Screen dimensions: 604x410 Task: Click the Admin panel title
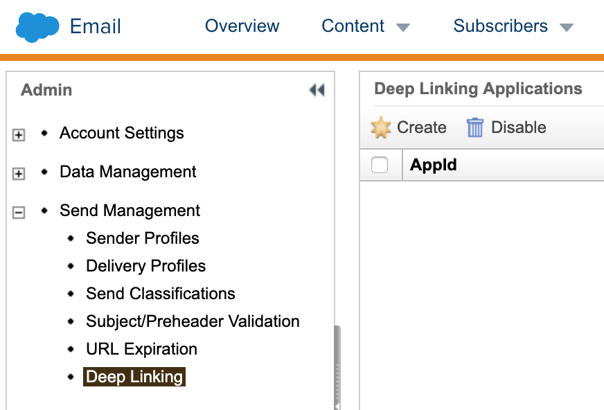46,90
